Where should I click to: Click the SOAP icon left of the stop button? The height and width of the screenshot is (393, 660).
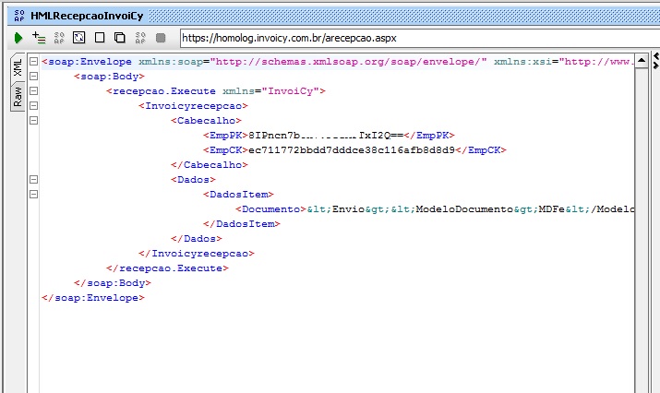coord(140,38)
